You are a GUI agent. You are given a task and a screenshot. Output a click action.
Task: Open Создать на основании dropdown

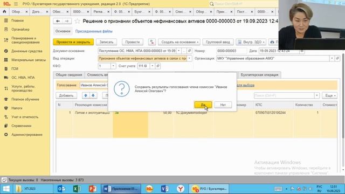click(179, 42)
